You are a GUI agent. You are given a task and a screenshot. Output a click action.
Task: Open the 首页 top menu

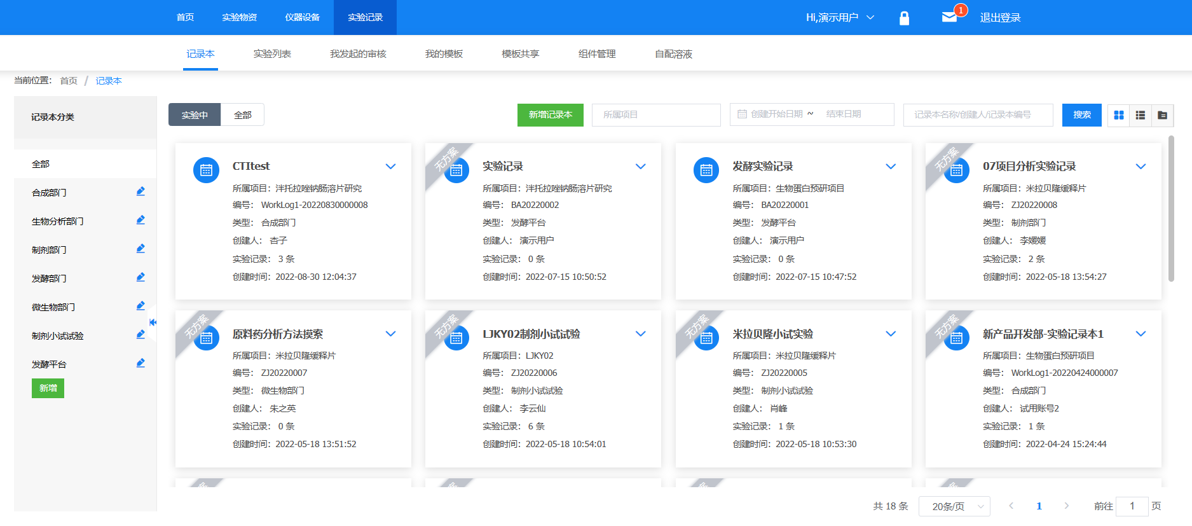(185, 17)
